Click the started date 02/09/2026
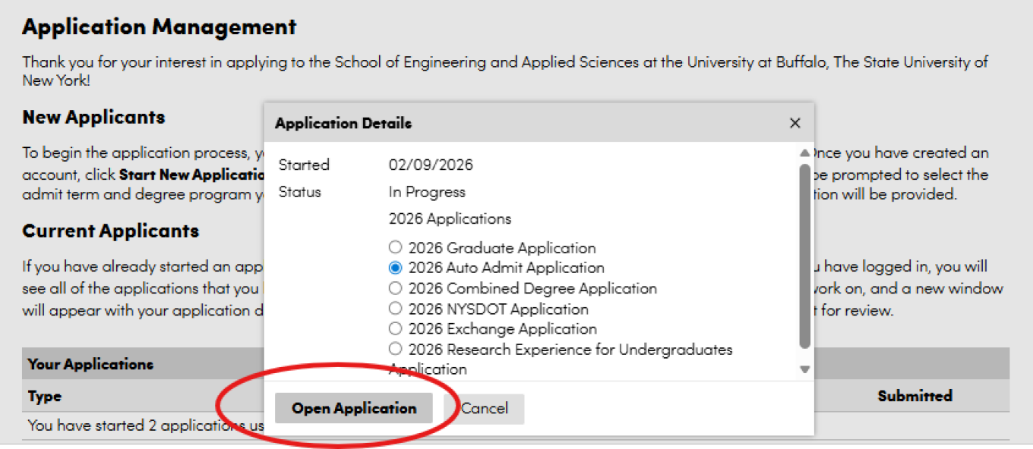 pyautogui.click(x=431, y=165)
